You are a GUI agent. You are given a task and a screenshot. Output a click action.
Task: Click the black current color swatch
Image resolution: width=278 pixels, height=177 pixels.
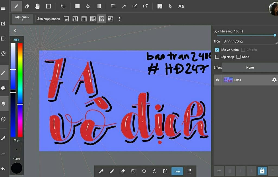click(x=17, y=168)
